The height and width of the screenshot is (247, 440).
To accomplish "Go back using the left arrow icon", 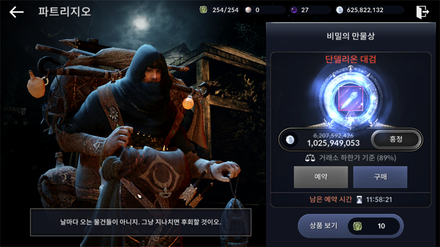I will [x=16, y=12].
